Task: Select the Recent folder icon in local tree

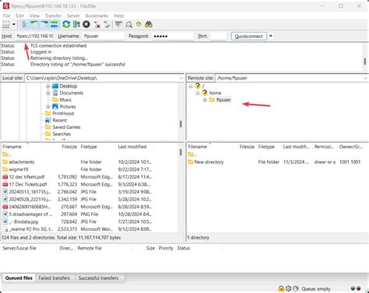Action: tap(47, 120)
